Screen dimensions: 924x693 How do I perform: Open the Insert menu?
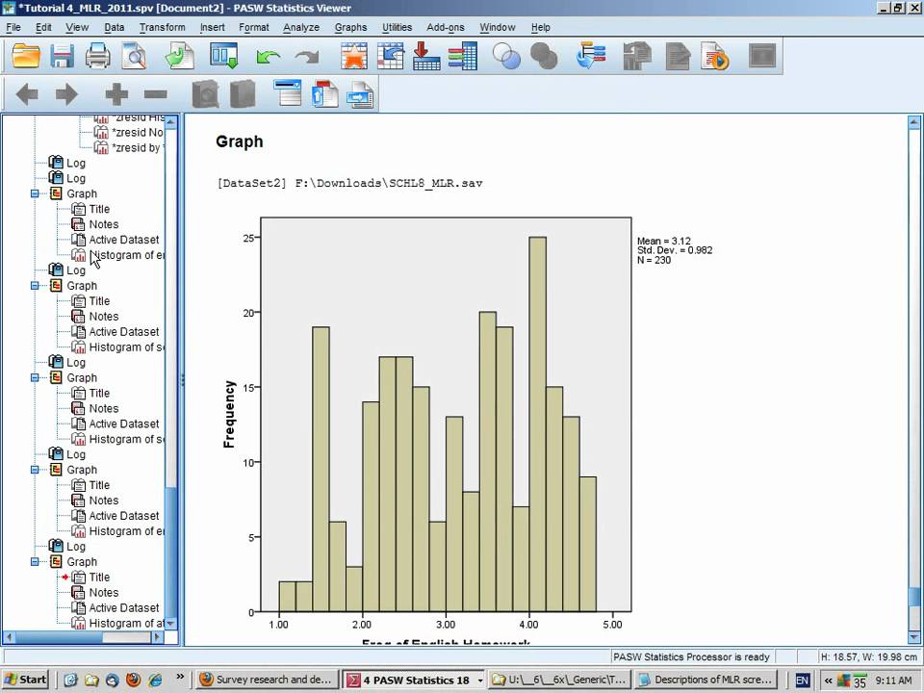point(212,27)
